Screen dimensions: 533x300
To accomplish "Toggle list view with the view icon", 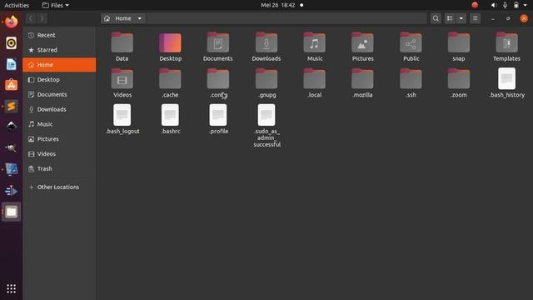I will pos(450,18).
